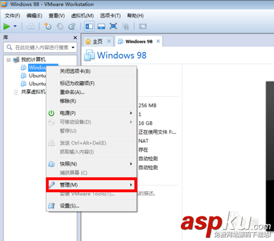Select 共享虚拟机 in the library tree

(33, 92)
